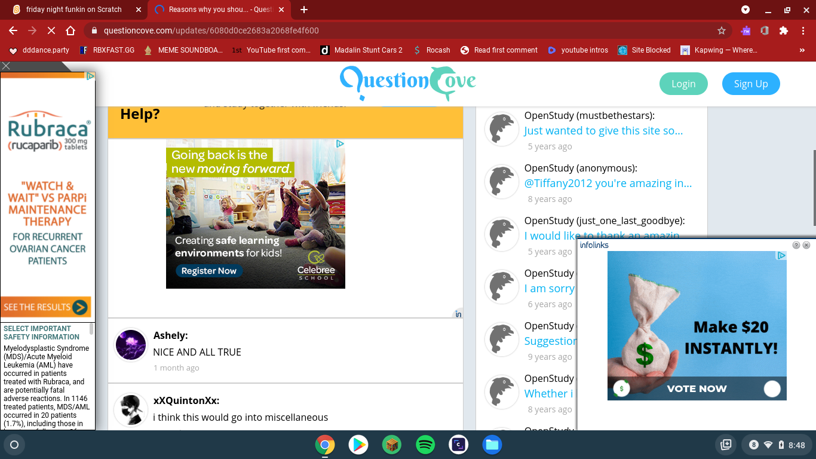Close the infolinks ad popup
816x459 pixels.
coord(806,245)
